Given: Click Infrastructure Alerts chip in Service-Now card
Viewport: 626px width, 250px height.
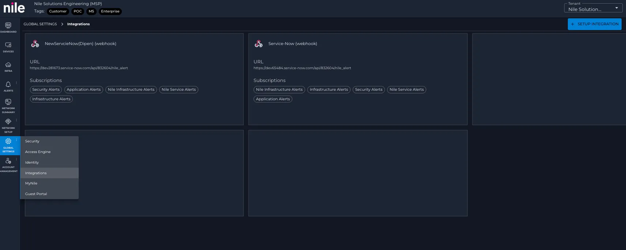Looking at the screenshot, I should 329,90.
